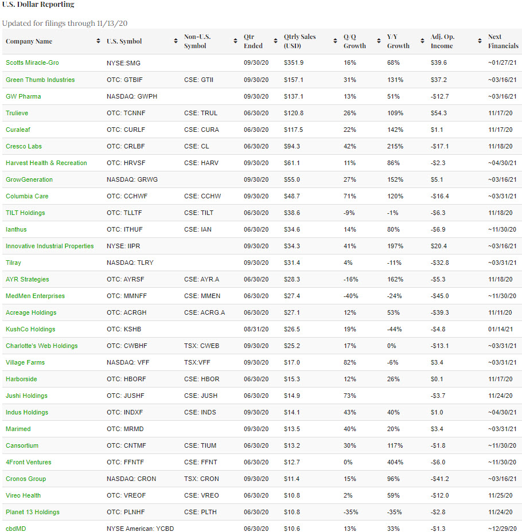Click the Qtr Ended column sort arrows
This screenshot has width=522, height=532.
[x=276, y=41]
